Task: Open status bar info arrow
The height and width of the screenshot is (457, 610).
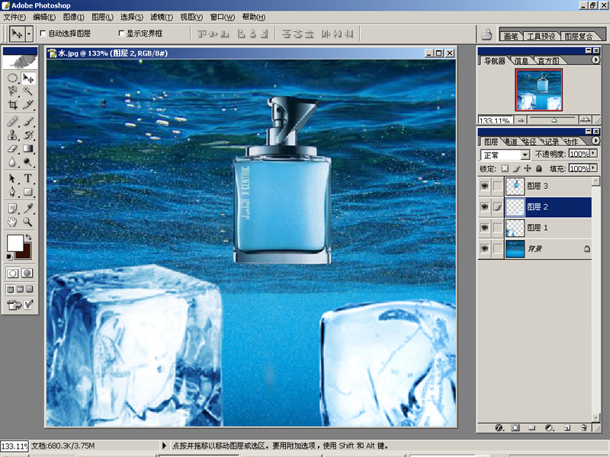Action: (x=164, y=446)
